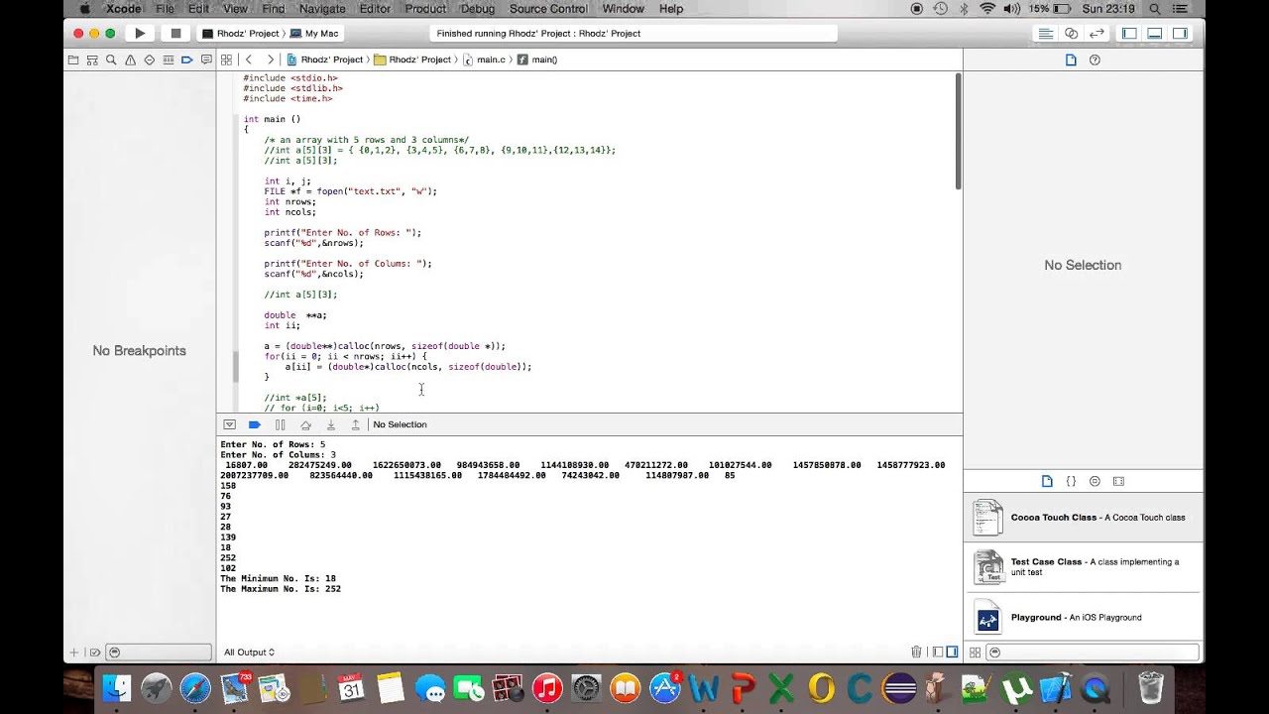The width and height of the screenshot is (1269, 714).
Task: Show the Media library
Action: pos(1118,481)
